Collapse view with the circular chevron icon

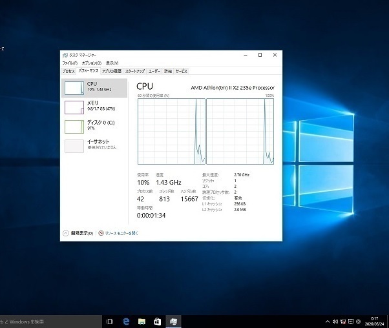point(65,233)
